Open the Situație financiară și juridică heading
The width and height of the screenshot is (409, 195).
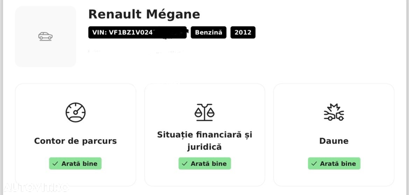[204, 141]
